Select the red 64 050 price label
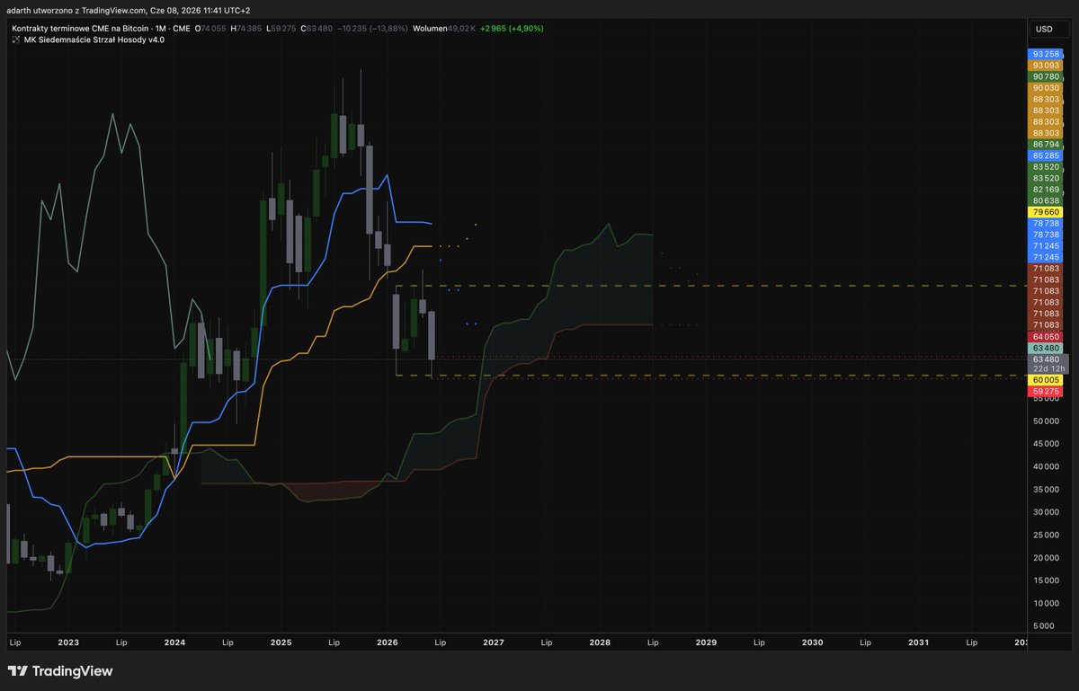The height and width of the screenshot is (691, 1079). (x=1045, y=336)
